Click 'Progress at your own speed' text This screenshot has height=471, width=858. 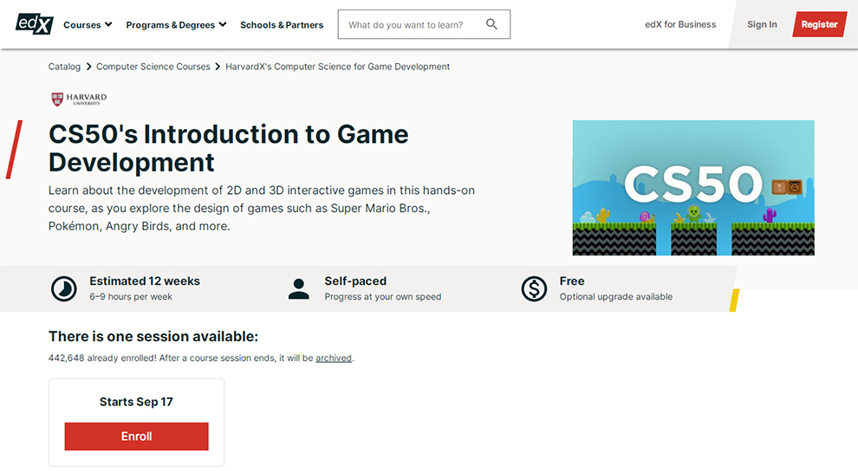pos(382,297)
